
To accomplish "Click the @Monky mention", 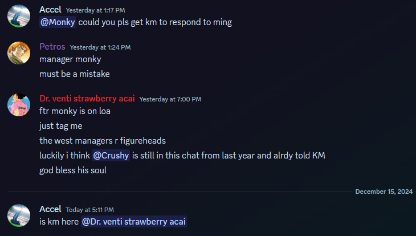I will pos(58,22).
